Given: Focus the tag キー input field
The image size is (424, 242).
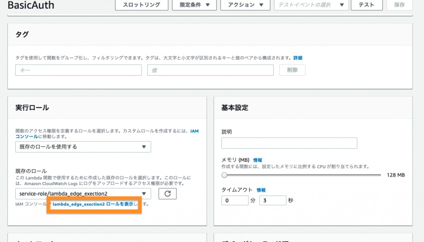Looking at the screenshot, I should [78, 70].
